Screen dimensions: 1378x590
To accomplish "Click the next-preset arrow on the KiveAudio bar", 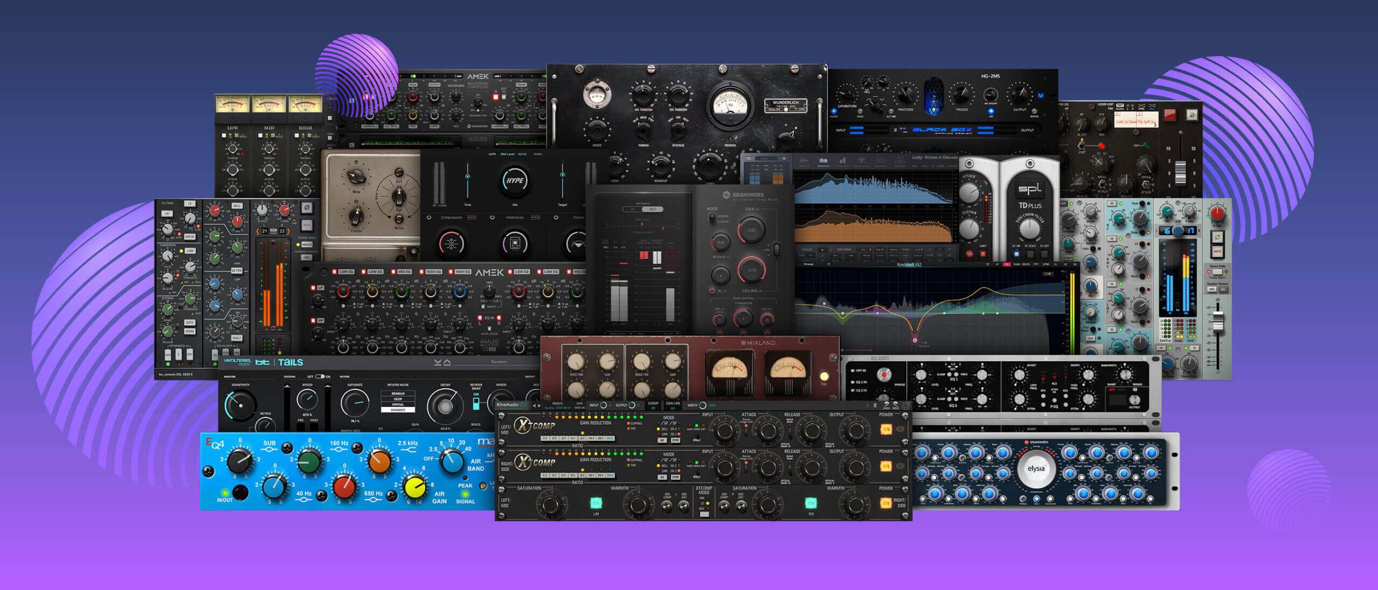I will point(539,406).
